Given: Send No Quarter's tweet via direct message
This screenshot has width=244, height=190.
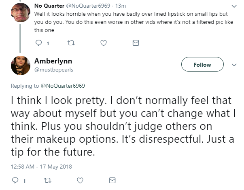Looking at the screenshot, I should (136, 43).
